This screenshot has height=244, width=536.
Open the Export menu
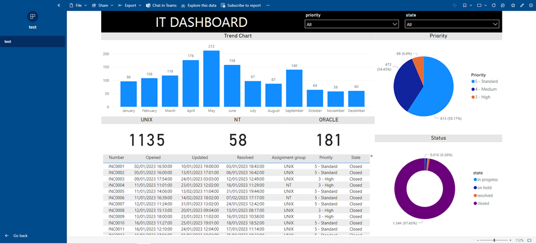click(x=130, y=5)
